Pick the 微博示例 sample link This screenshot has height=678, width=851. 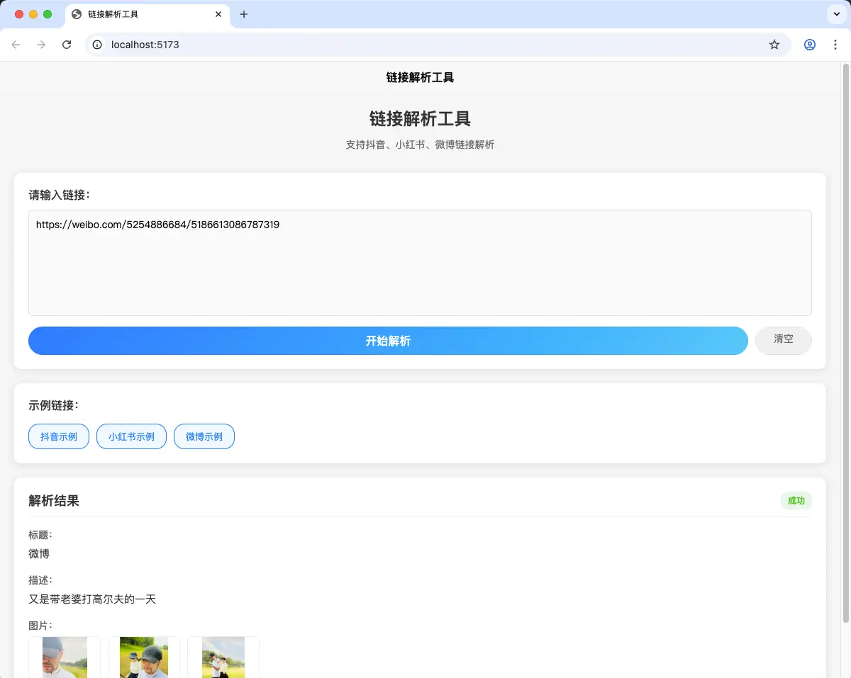(204, 436)
